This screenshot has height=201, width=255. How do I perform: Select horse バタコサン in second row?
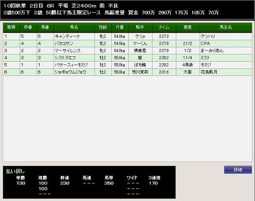coord(64,44)
